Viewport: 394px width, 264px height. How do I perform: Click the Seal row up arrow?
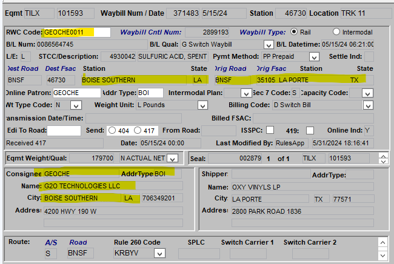(x=384, y=156)
